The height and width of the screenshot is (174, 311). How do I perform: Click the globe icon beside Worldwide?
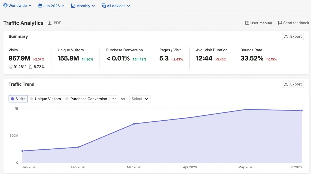(5, 6)
